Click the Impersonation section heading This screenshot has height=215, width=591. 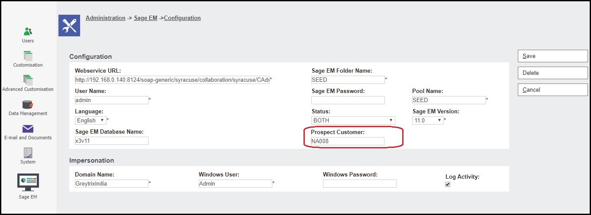[91, 160]
